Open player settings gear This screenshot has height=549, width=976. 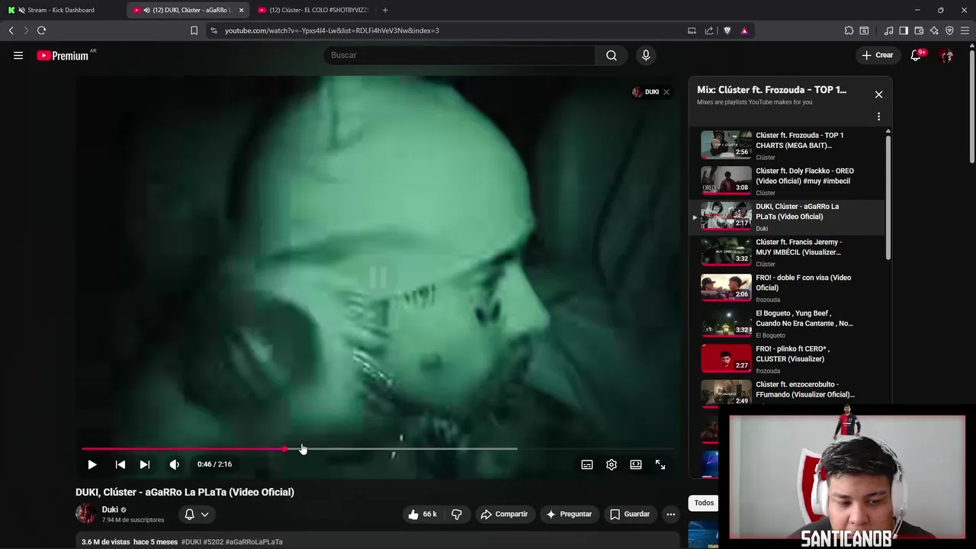click(x=612, y=464)
